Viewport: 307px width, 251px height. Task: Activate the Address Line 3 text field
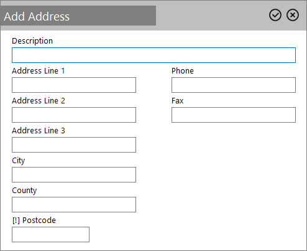tap(74, 145)
